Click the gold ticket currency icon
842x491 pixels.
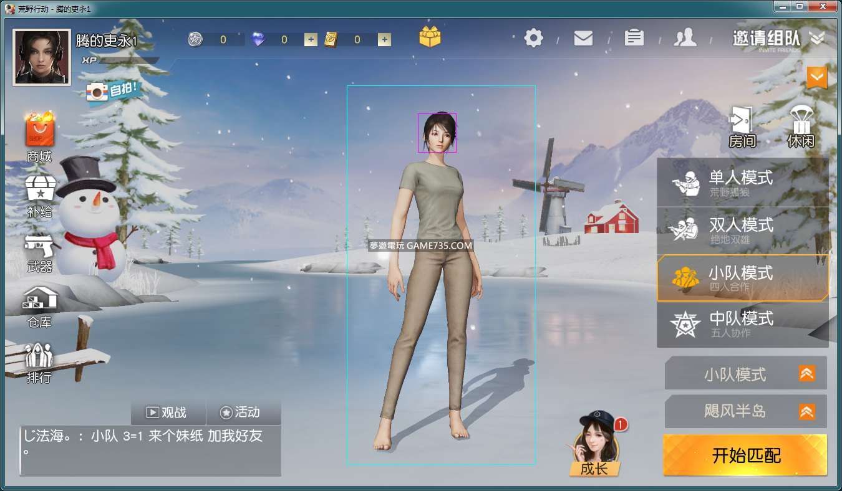(x=331, y=39)
